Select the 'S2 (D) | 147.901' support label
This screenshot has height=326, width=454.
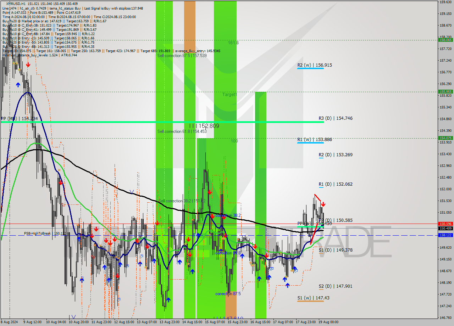336,286
